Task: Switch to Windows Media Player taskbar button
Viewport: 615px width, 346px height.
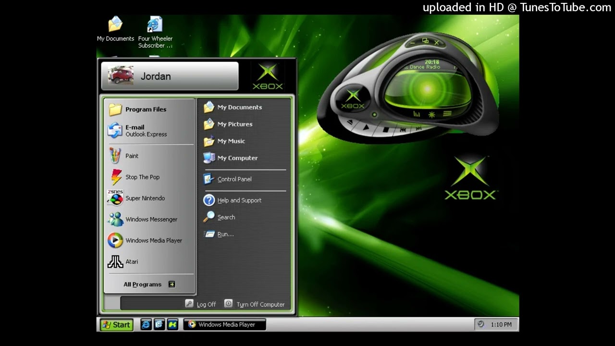Action: 225,324
